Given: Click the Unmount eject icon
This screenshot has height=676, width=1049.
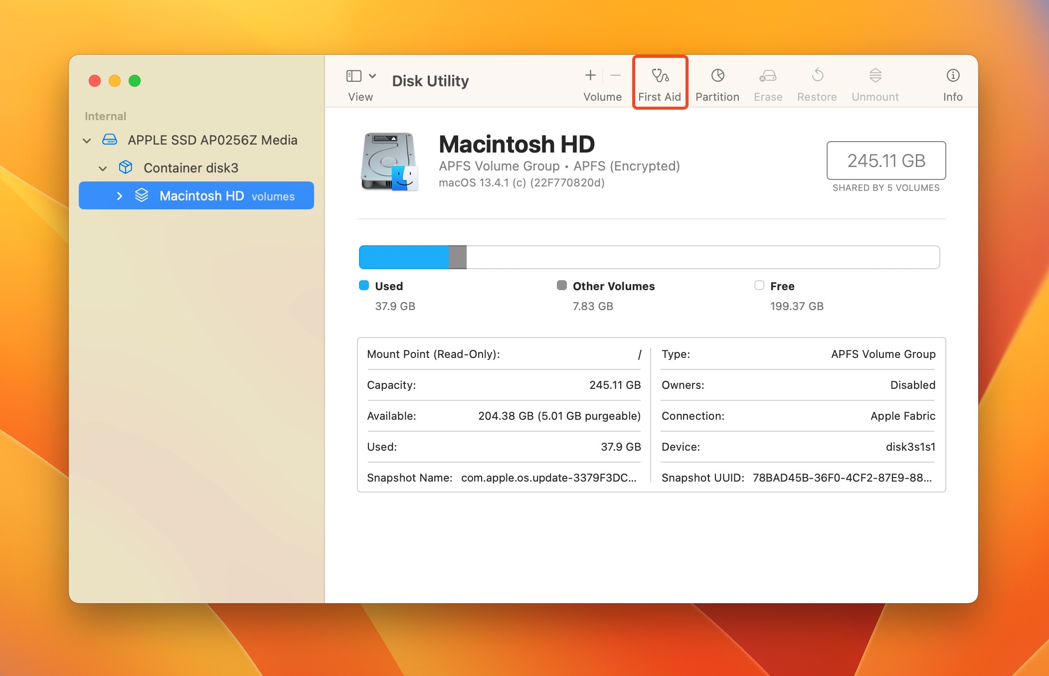Looking at the screenshot, I should [x=875, y=75].
